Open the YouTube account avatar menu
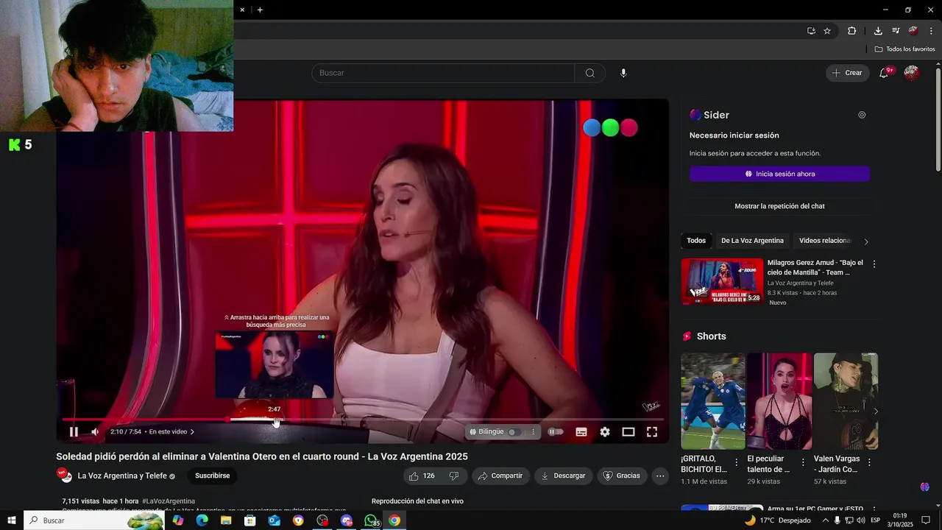Image resolution: width=942 pixels, height=530 pixels. click(912, 73)
